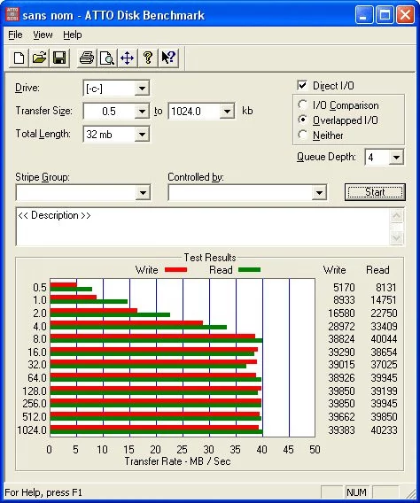Expand the Stripe Group dropdown
The width and height of the screenshot is (420, 503).
click(x=143, y=193)
